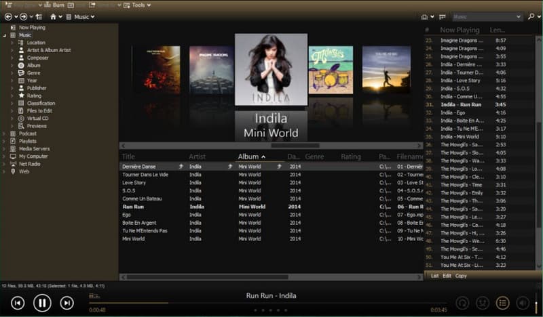Screen dimensions: 543x317
Task: Open the List menu under Now Playing
Action: 434,276
